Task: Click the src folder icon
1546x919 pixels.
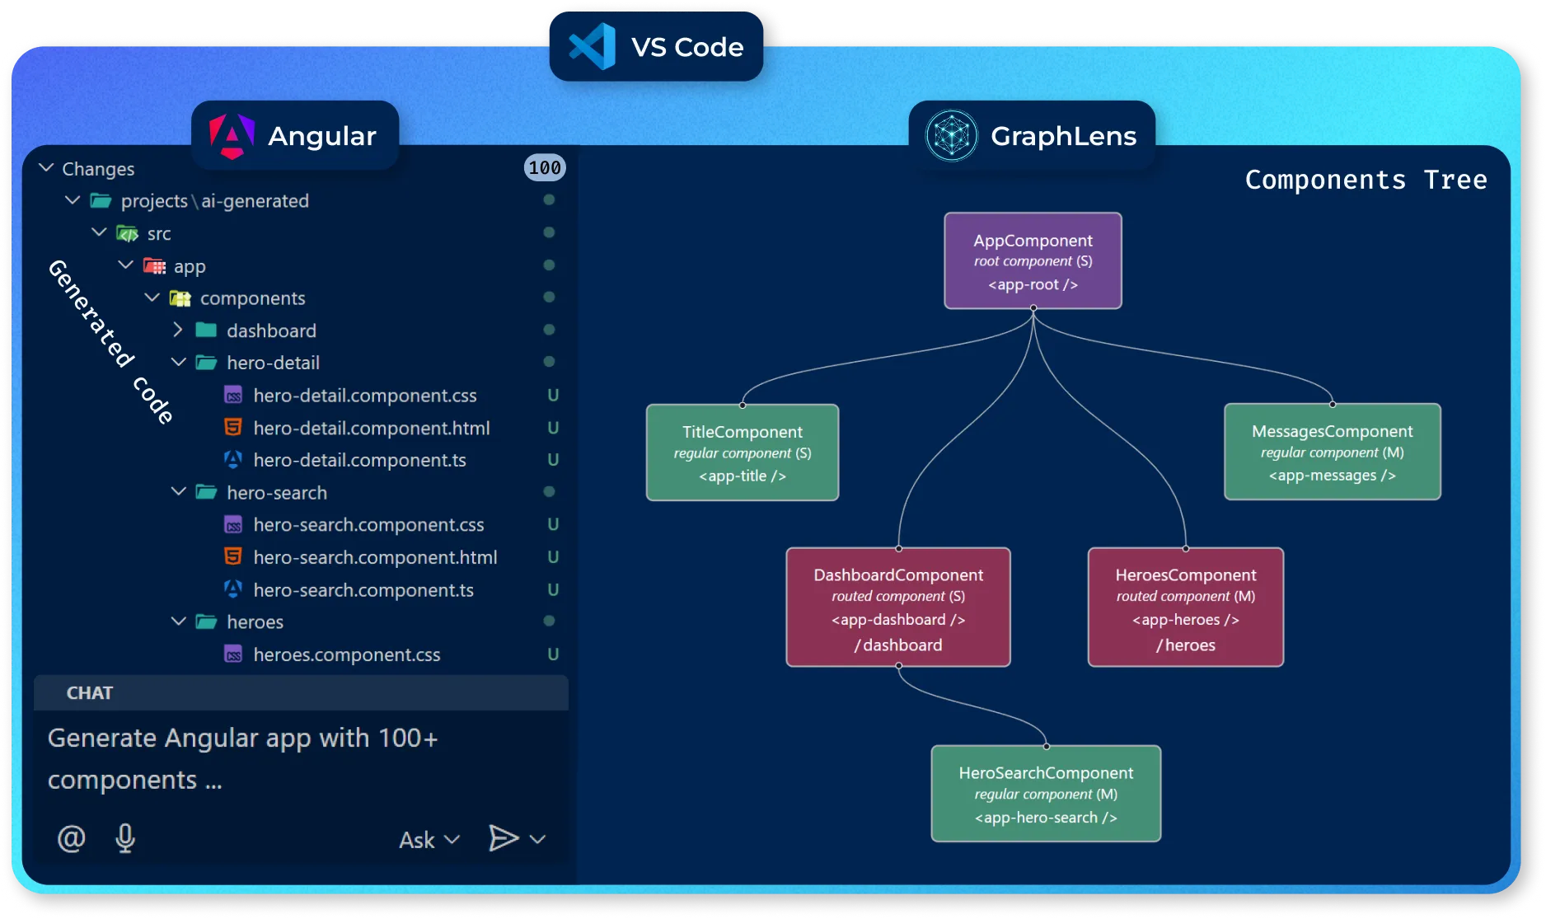Action: (127, 233)
